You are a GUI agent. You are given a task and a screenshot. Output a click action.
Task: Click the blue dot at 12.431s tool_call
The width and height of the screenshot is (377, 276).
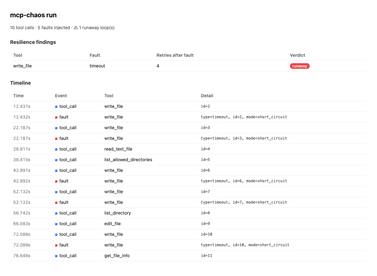(x=56, y=107)
